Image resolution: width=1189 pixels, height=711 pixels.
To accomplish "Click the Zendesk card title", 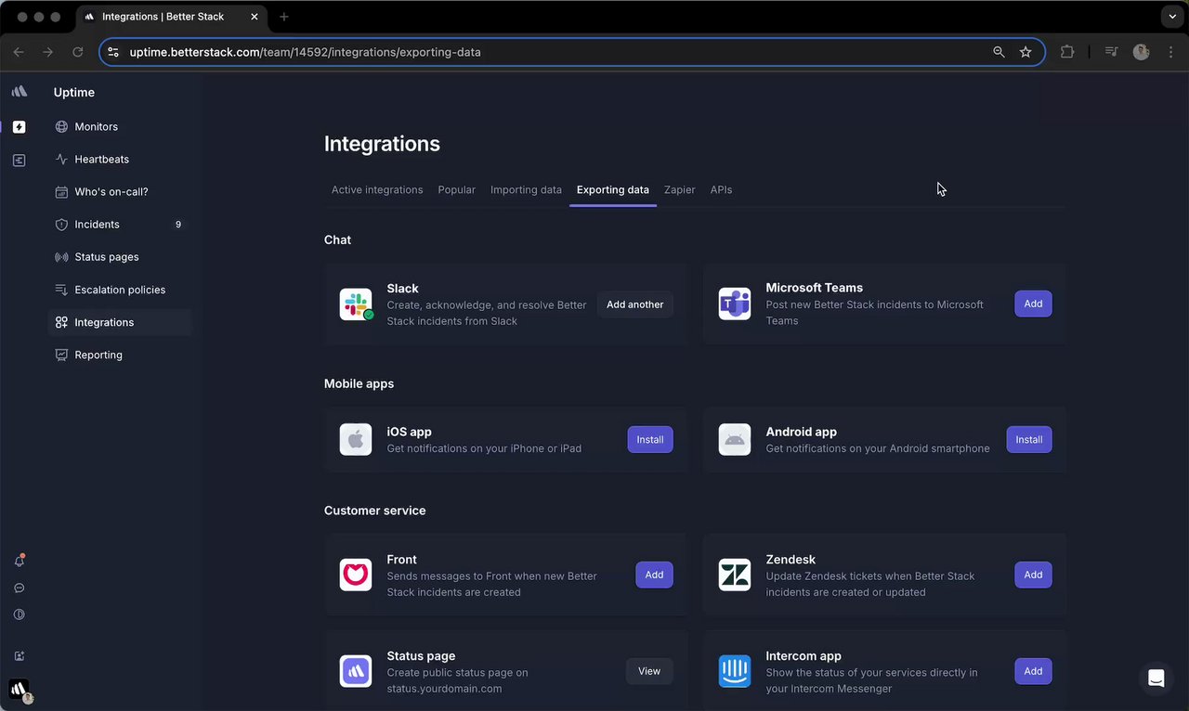I will pyautogui.click(x=790, y=560).
